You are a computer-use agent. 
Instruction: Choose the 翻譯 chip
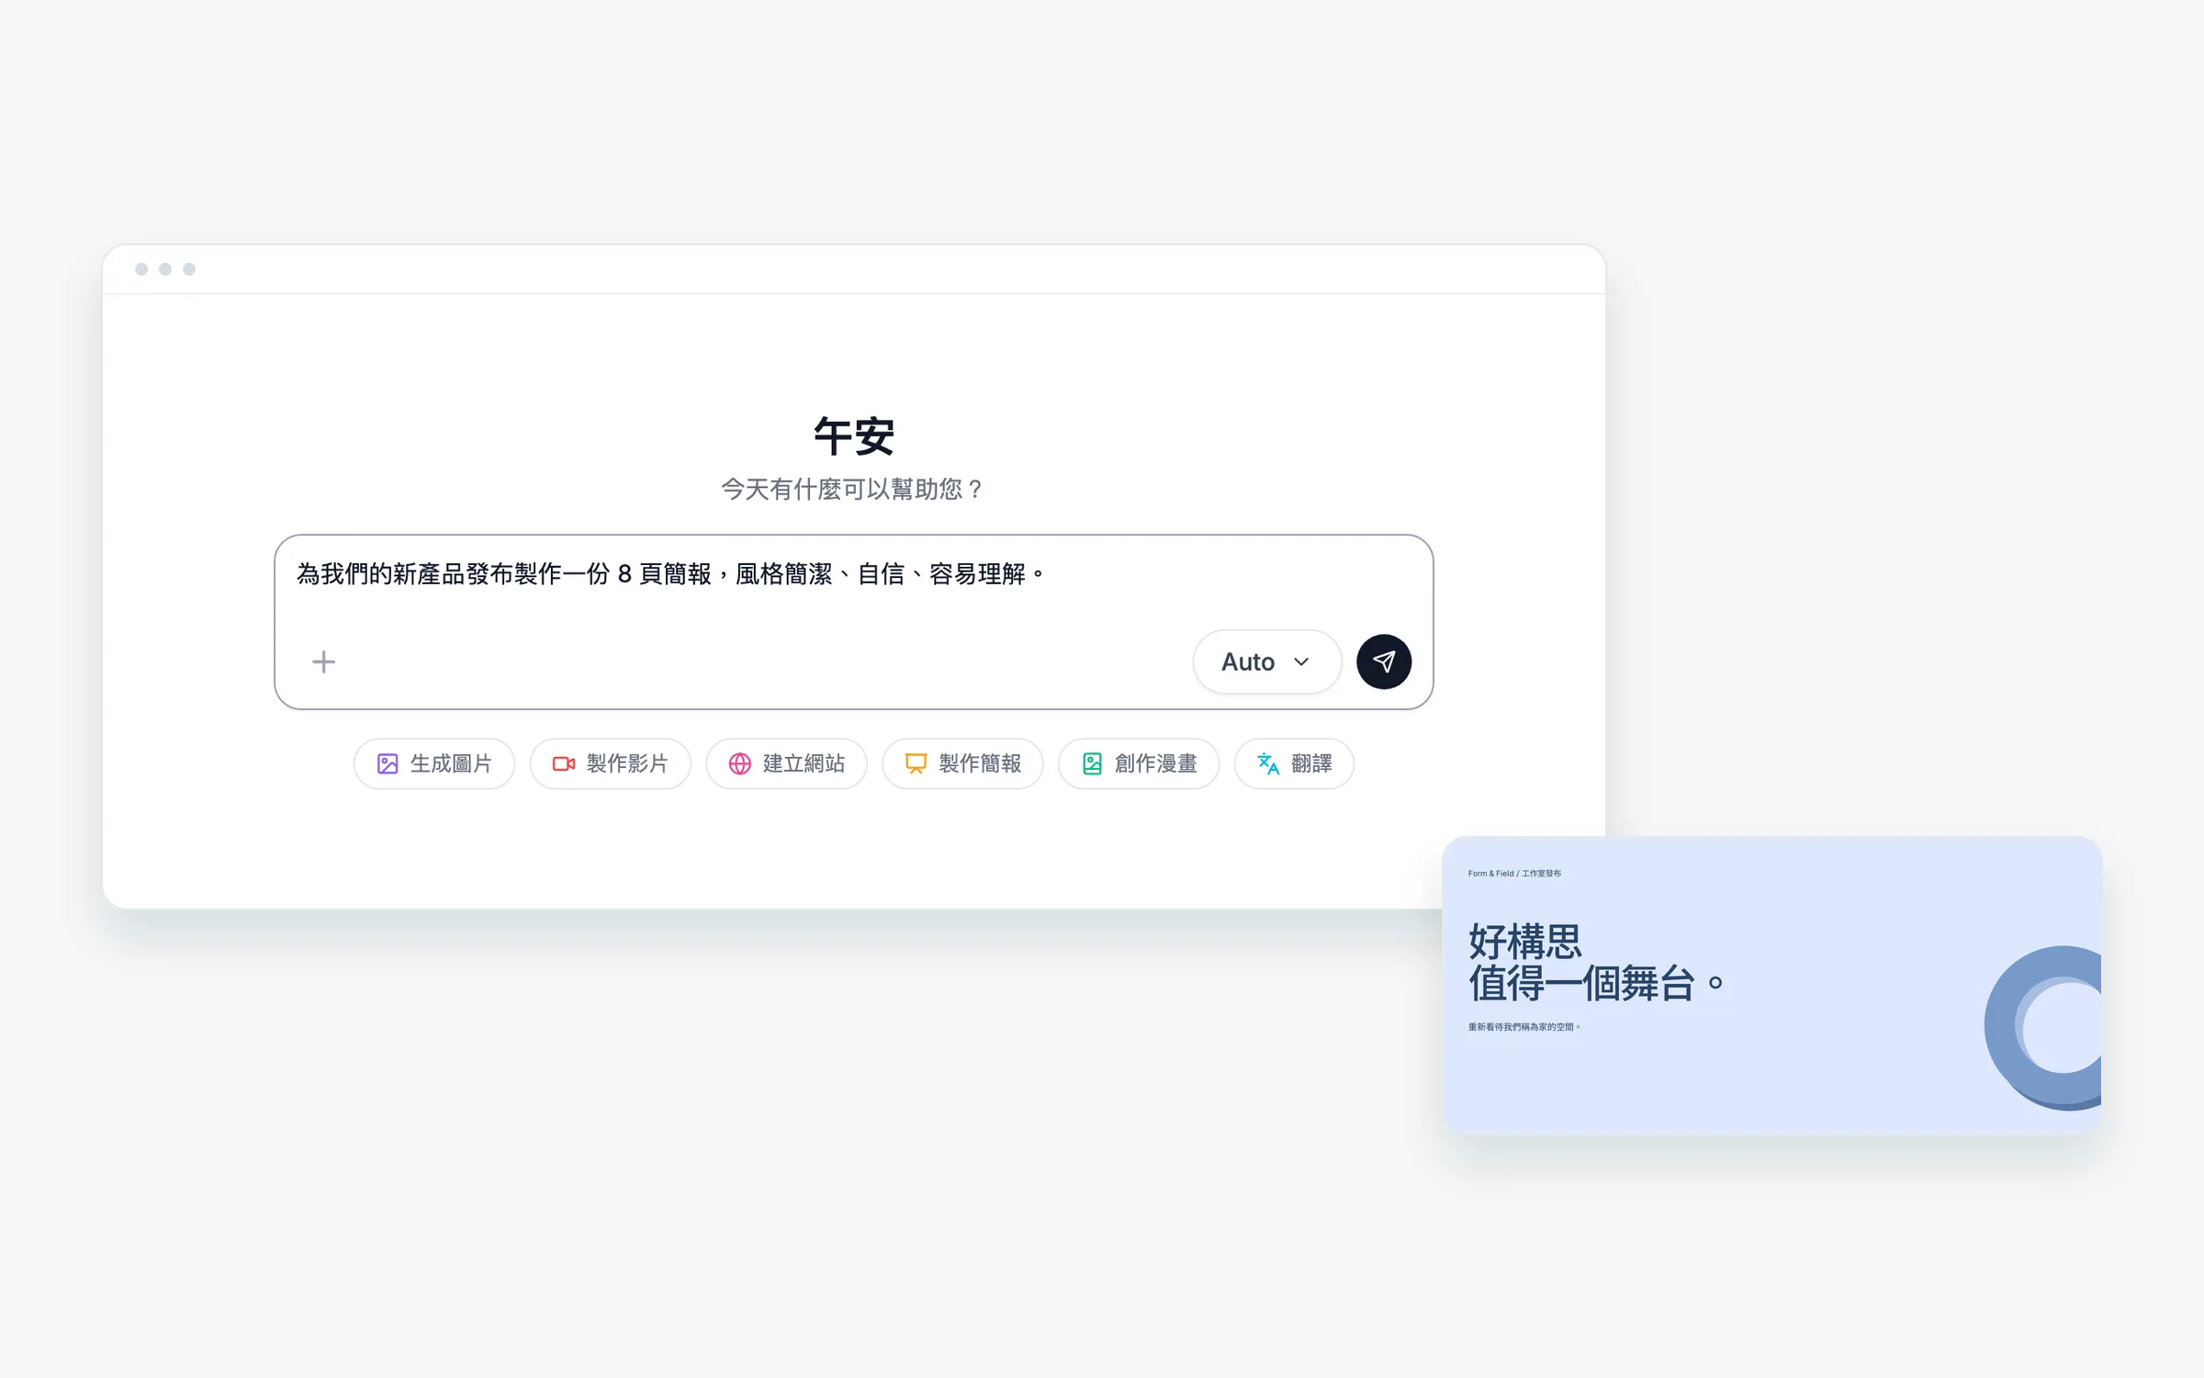click(x=1294, y=763)
